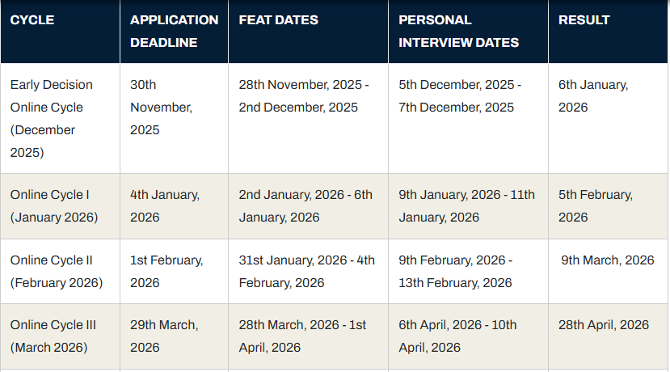Click the 9th January interview dates cell
Screen dimensions: 670x372
tap(467, 205)
